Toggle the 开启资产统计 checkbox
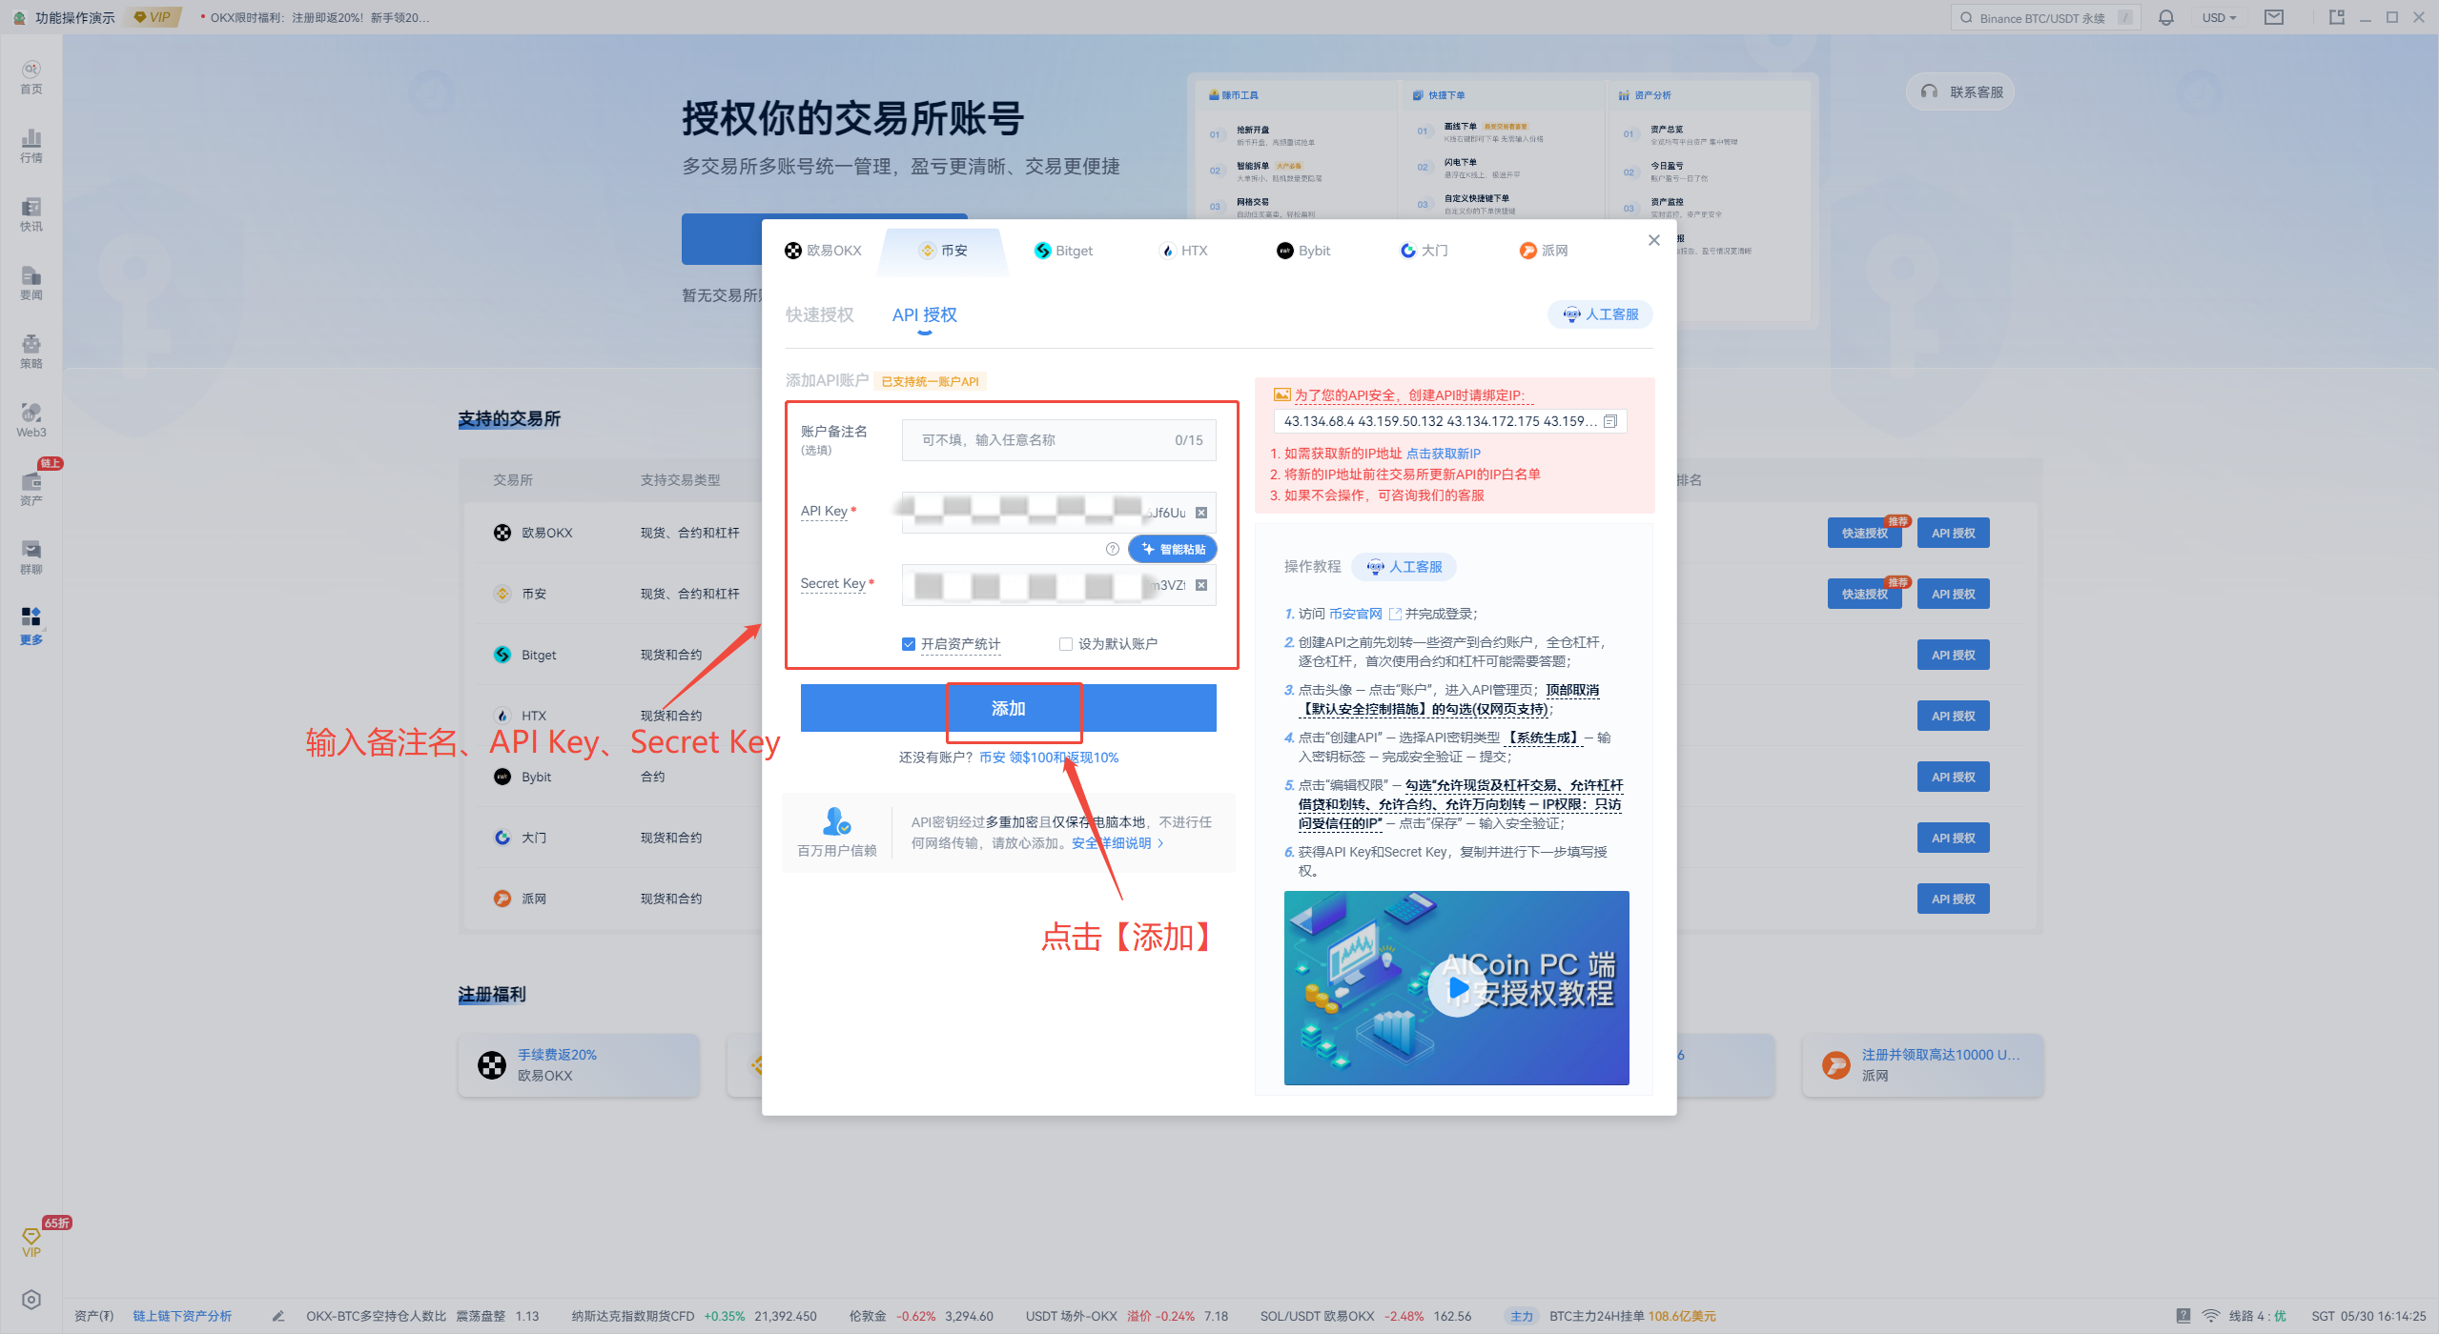 [909, 644]
